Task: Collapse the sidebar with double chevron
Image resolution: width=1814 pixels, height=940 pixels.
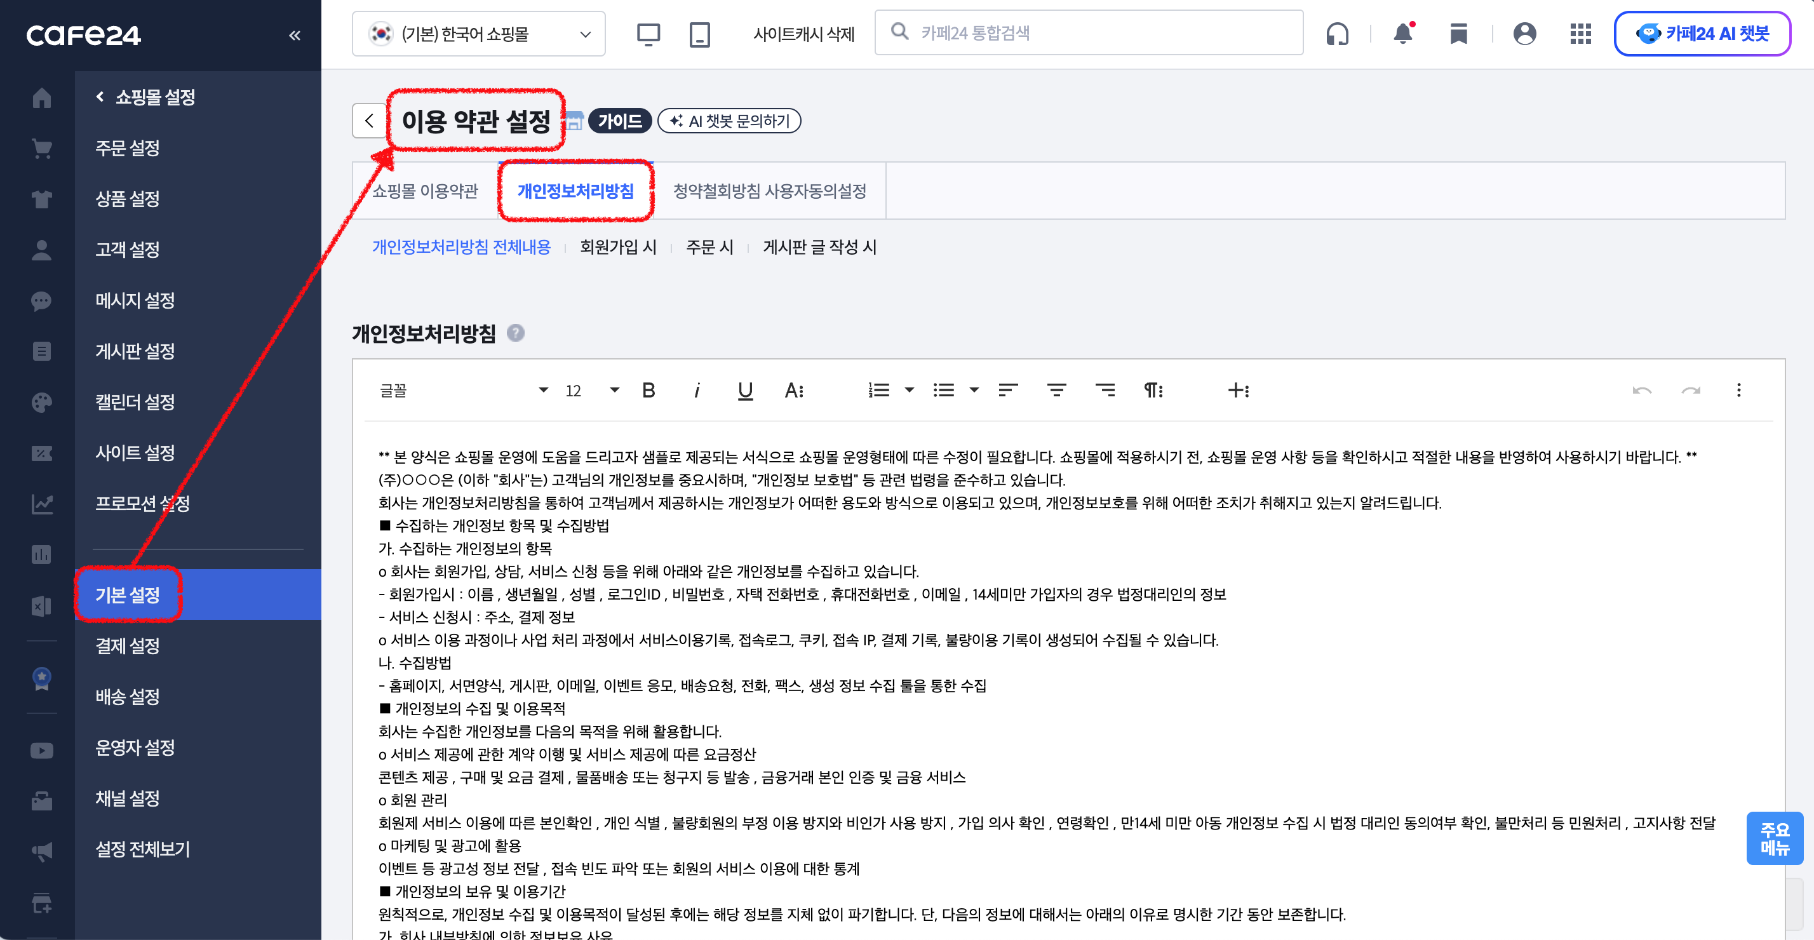Action: point(294,35)
